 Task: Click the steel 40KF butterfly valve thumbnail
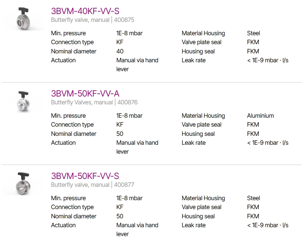click(23, 19)
